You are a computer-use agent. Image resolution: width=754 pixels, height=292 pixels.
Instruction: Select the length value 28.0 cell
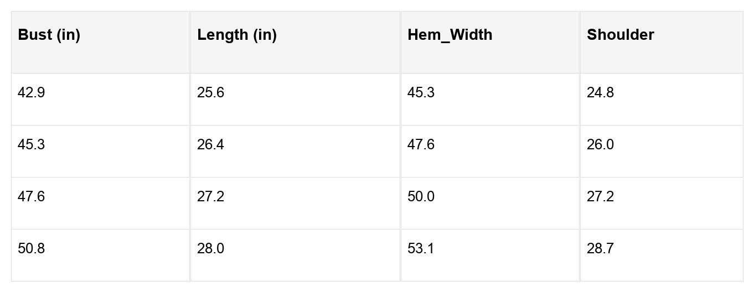click(x=211, y=249)
